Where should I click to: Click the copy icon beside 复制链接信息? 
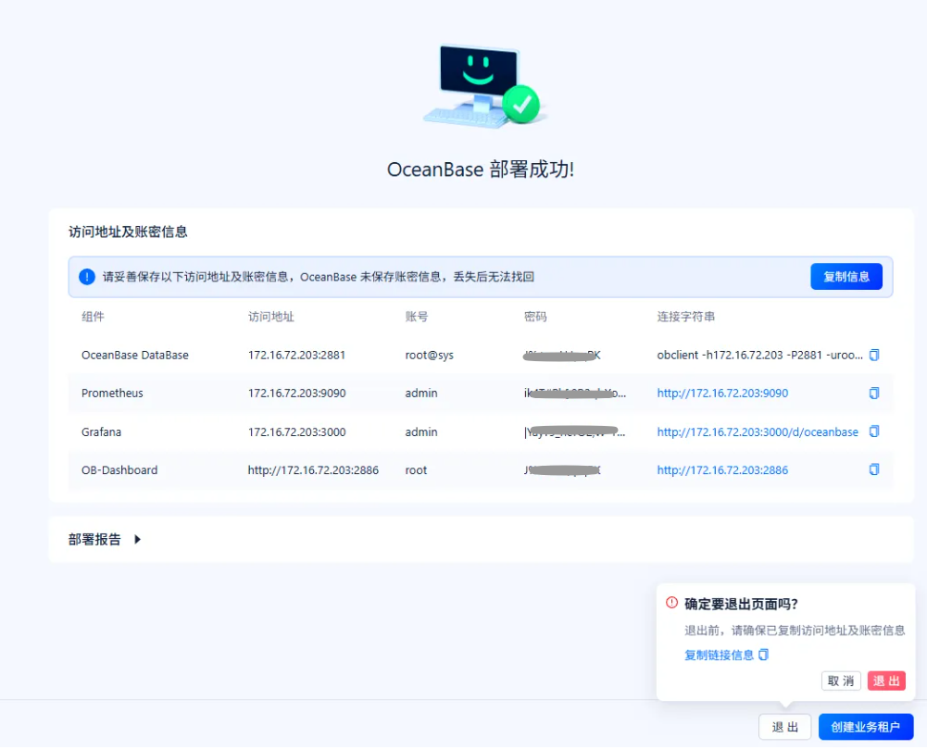pos(763,655)
